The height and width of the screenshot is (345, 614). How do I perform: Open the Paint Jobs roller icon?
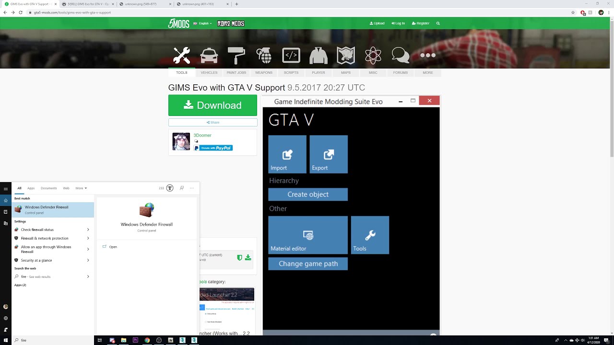click(236, 56)
